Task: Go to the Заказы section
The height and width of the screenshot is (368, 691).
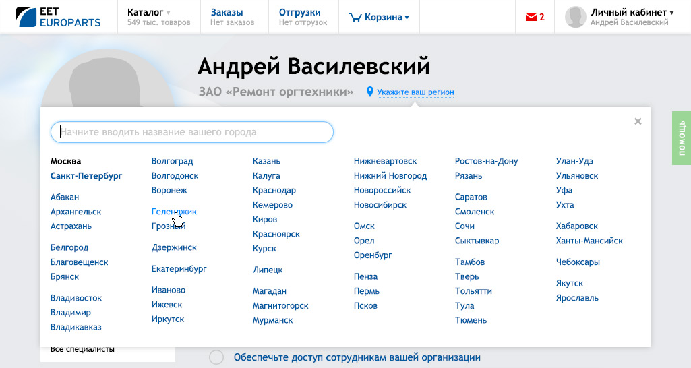Action: tap(227, 12)
